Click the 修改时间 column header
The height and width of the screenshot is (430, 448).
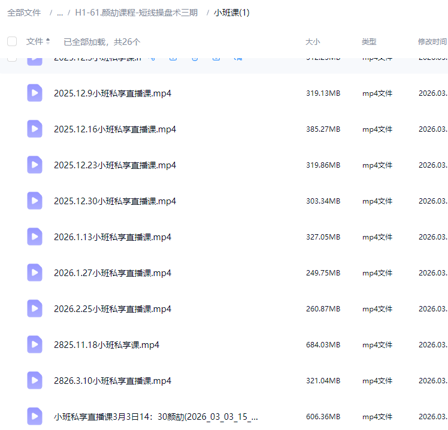(432, 42)
